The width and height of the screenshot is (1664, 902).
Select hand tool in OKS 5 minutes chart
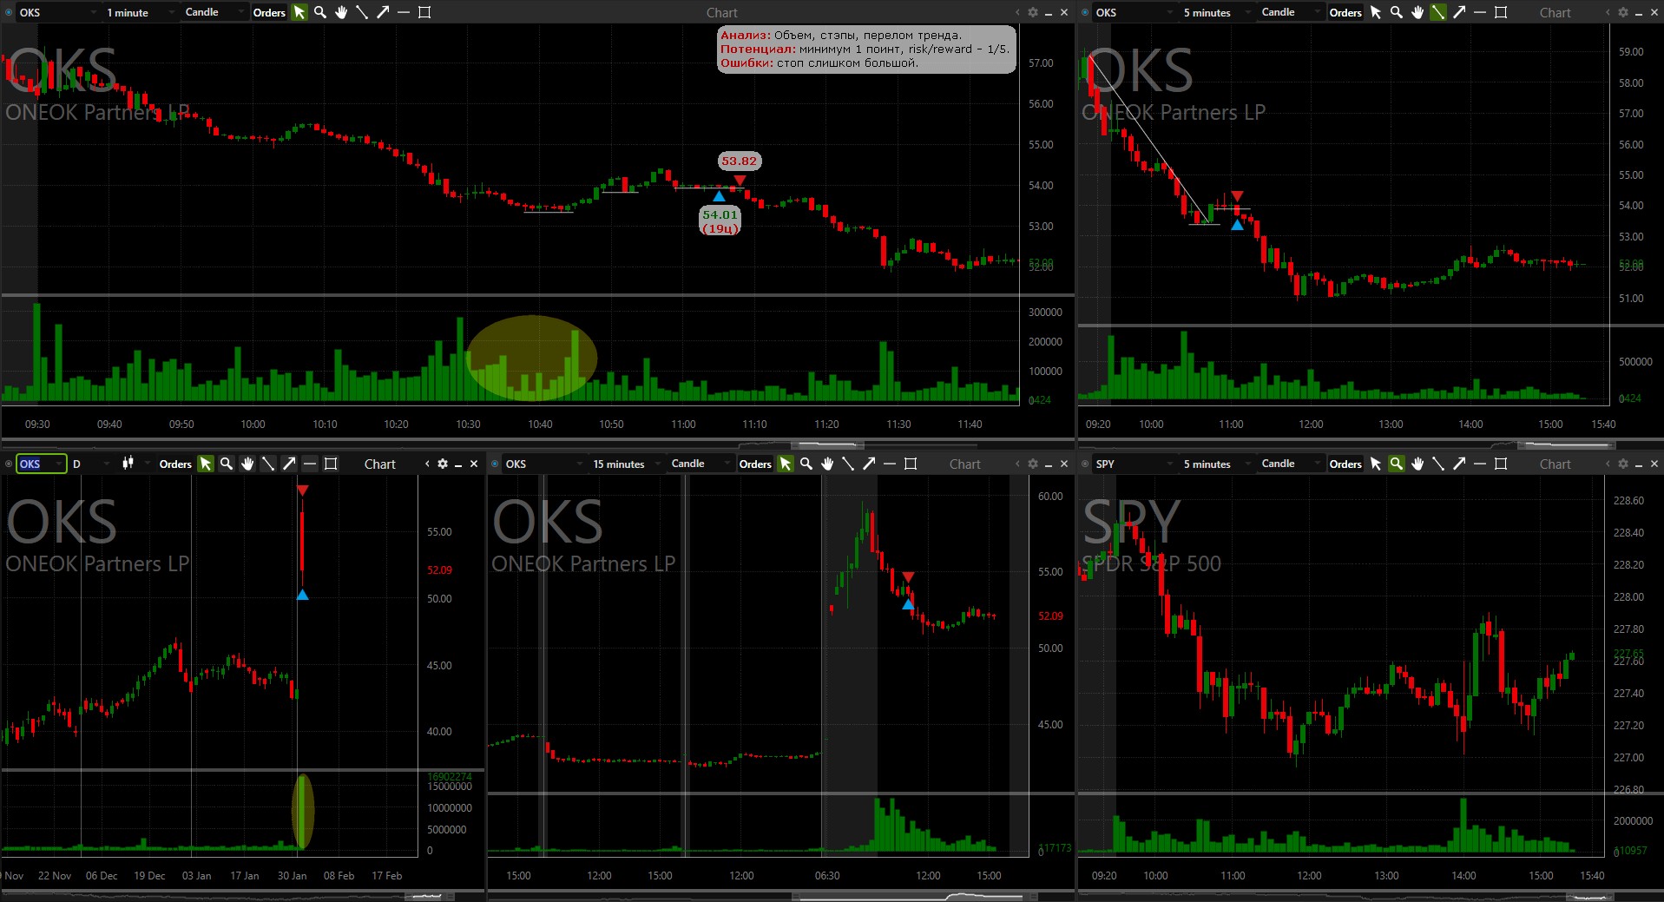point(1417,12)
